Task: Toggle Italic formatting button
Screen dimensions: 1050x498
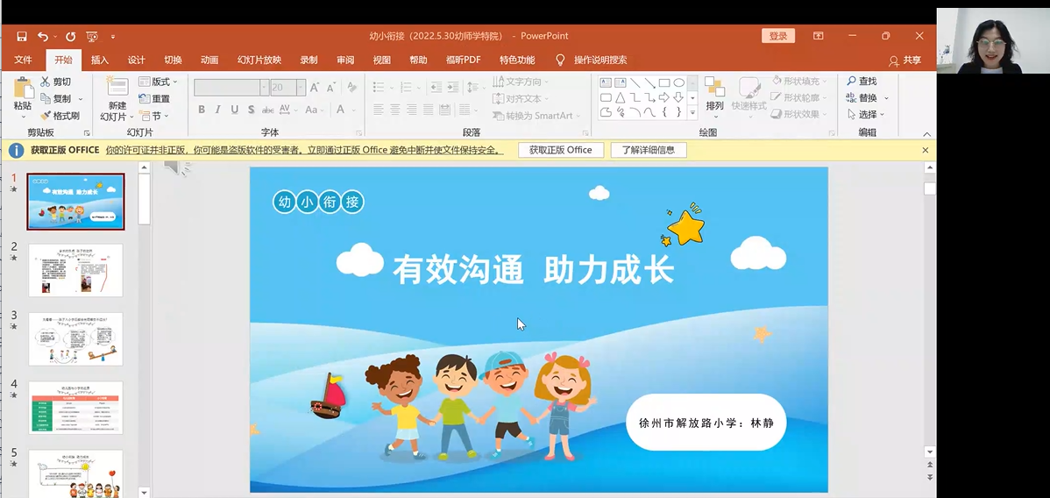Action: click(x=218, y=110)
